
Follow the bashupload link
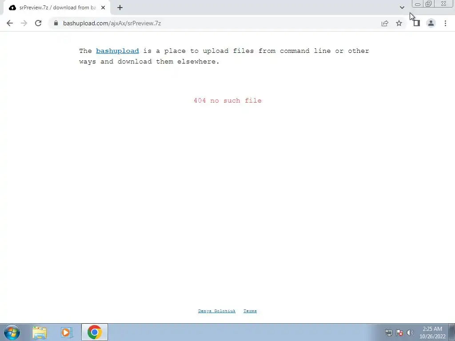click(117, 51)
